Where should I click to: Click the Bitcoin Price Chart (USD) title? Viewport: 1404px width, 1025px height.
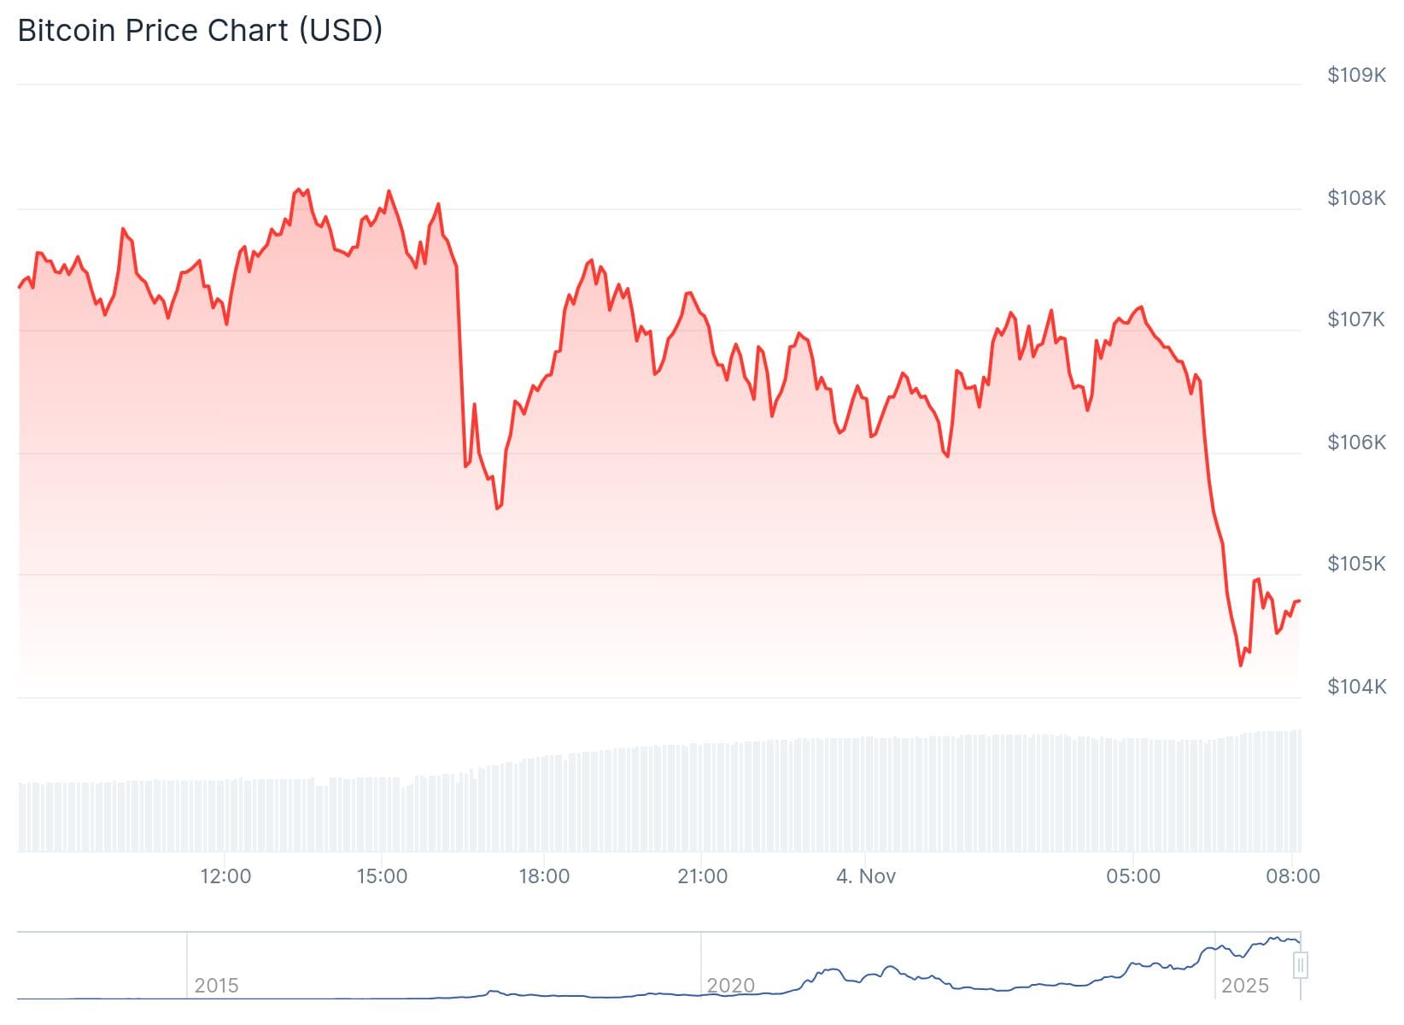point(200,31)
